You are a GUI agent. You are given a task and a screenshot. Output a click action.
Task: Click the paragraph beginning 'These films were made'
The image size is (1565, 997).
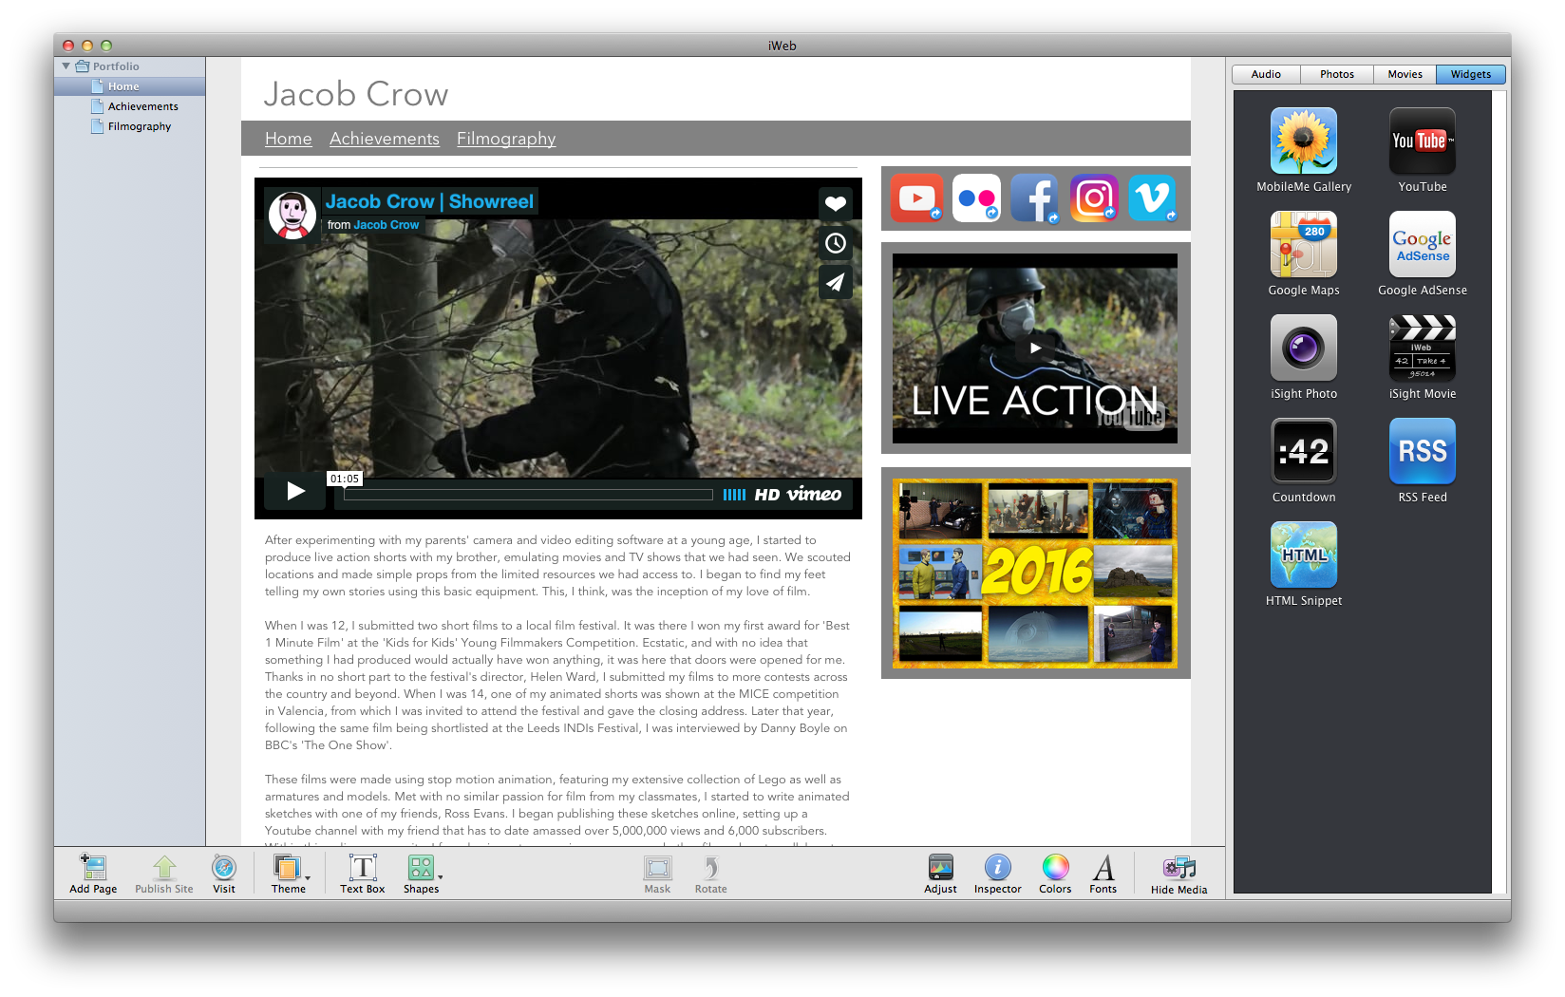point(557,810)
